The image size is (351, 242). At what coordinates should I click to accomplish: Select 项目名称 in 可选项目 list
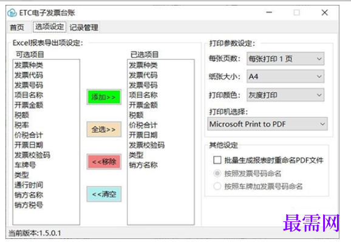pyautogui.click(x=29, y=95)
